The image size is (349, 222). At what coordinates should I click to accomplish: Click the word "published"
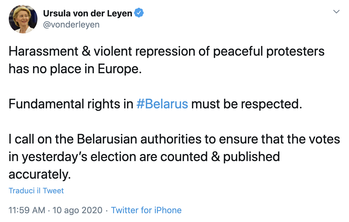pyautogui.click(x=251, y=157)
